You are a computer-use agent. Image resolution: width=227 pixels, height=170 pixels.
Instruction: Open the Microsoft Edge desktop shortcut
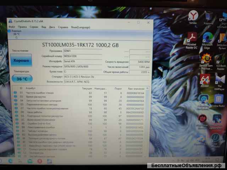(x=207, y=41)
